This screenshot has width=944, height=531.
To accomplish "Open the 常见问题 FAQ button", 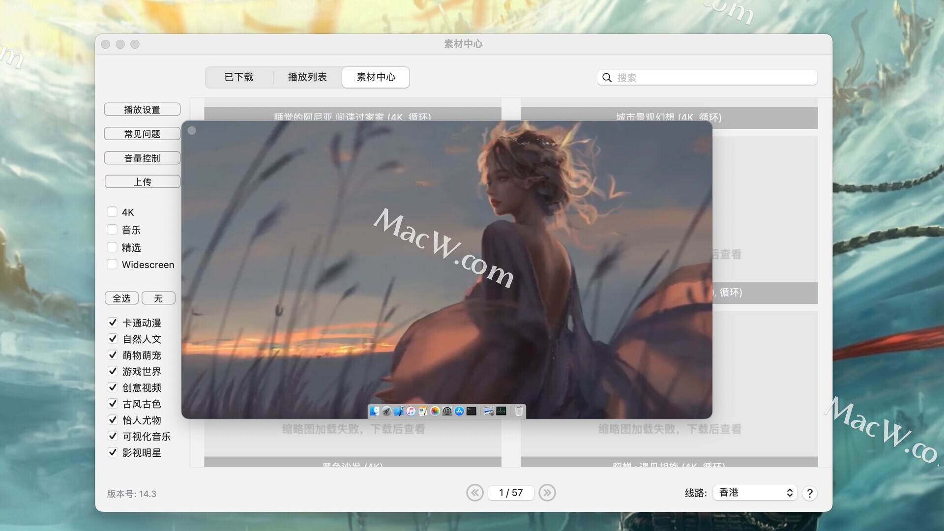I will [142, 134].
